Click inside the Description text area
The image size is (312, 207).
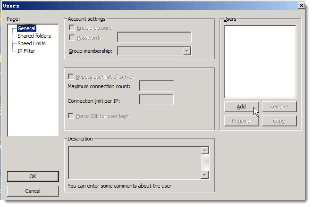pyautogui.click(x=135, y=163)
